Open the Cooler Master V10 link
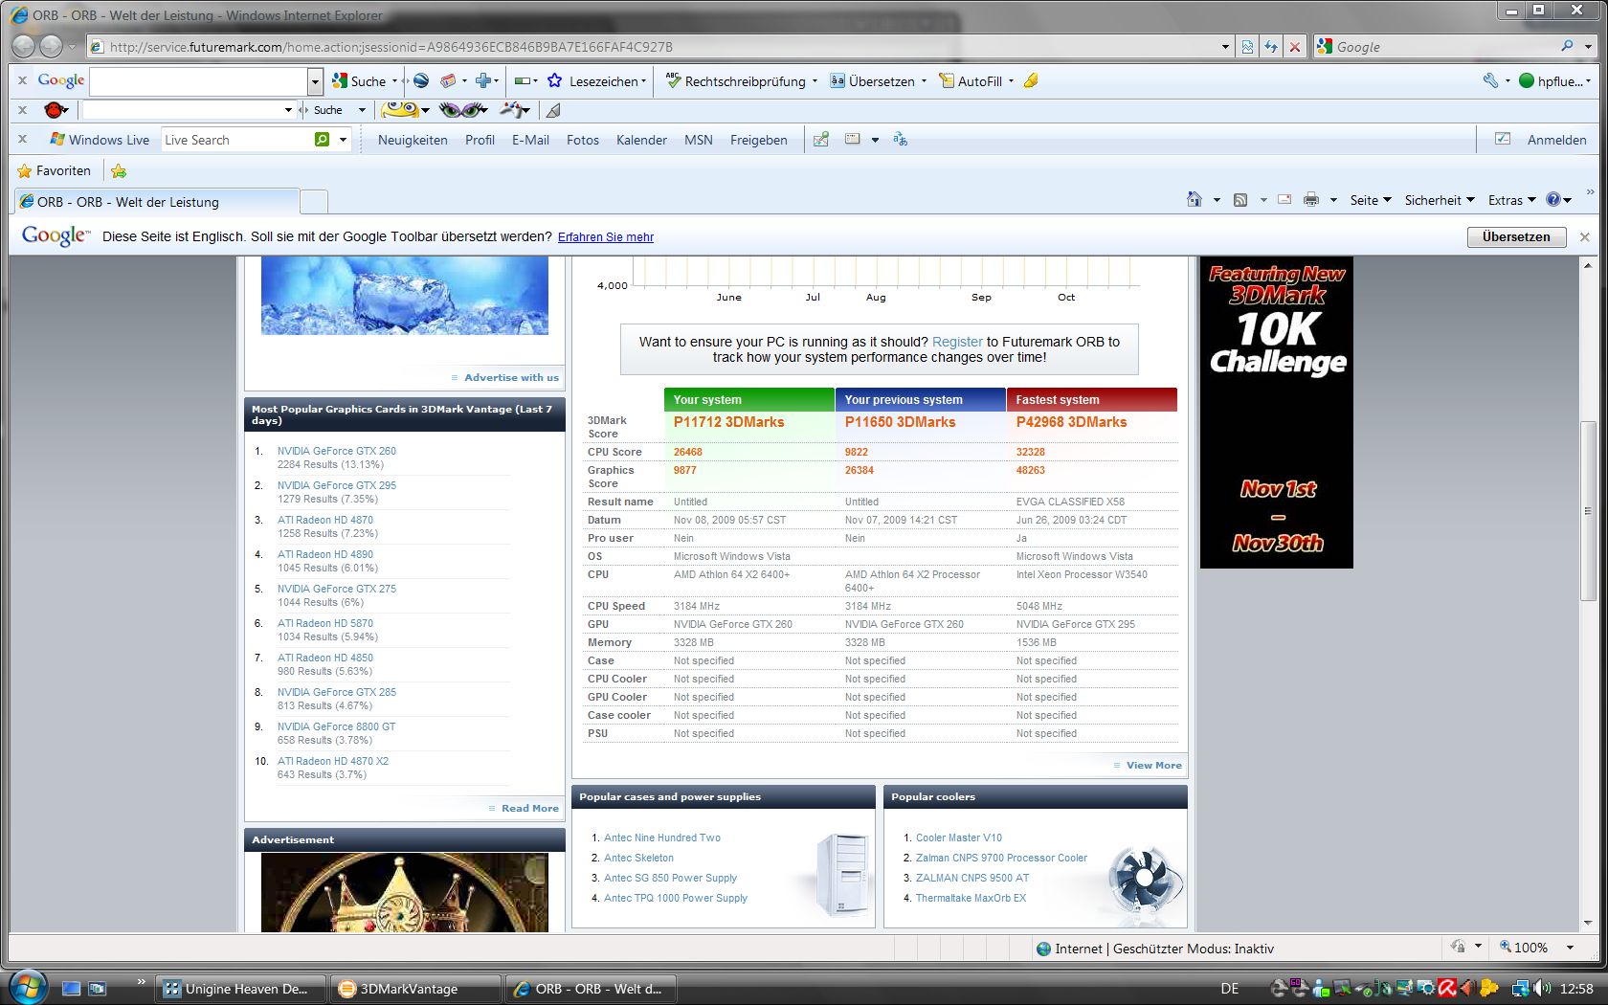Image resolution: width=1608 pixels, height=1005 pixels. 959,837
